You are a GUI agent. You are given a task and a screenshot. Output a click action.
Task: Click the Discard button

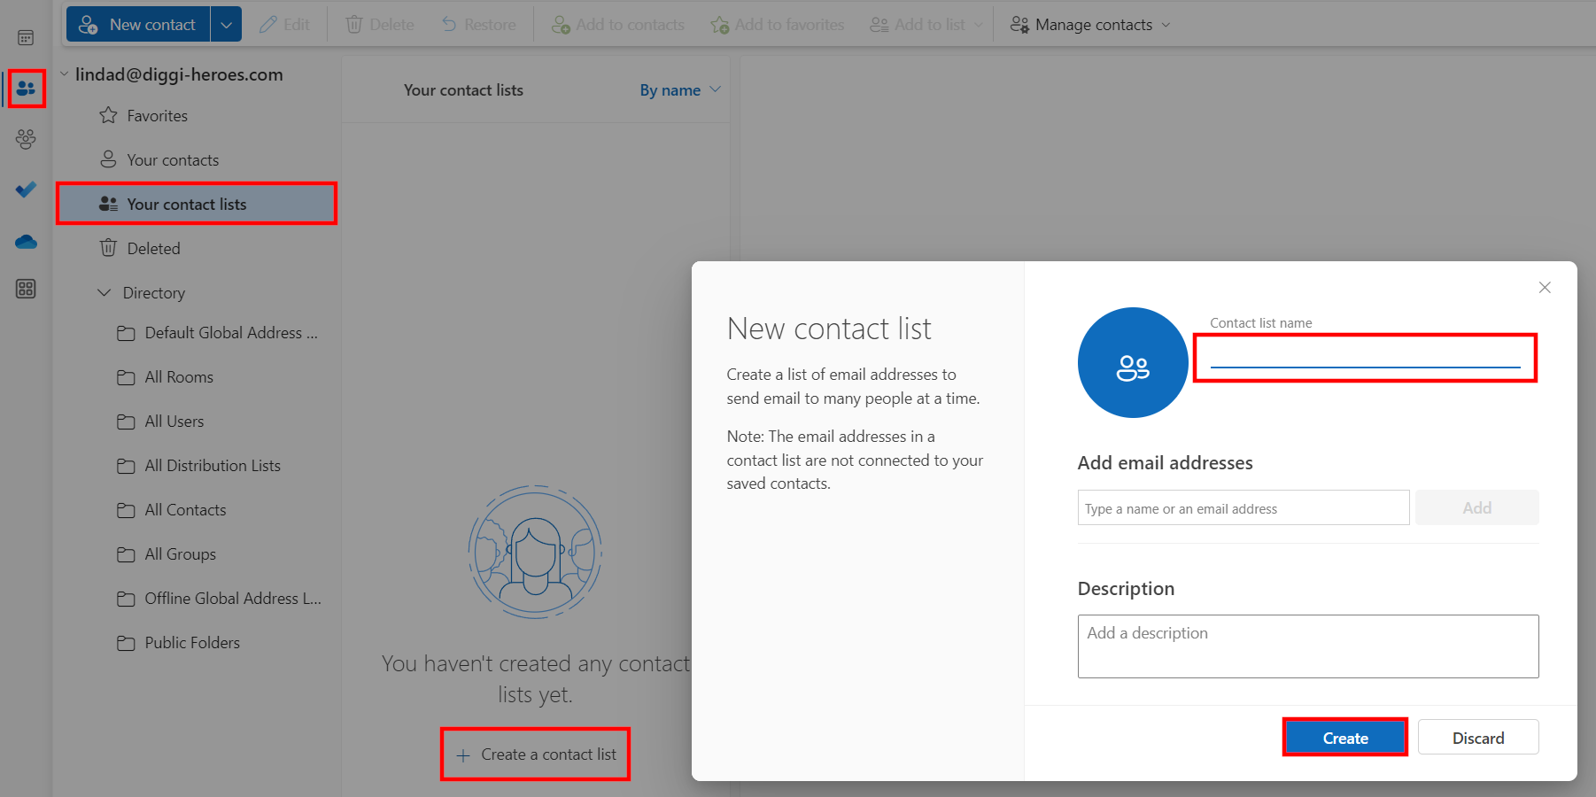coord(1478,738)
